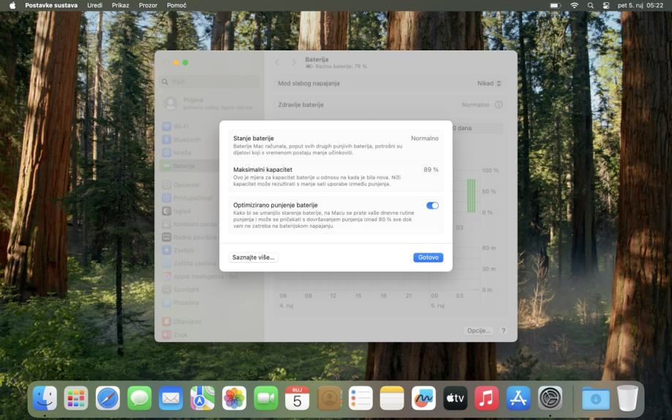
Task: Open Freeform from the Dock
Action: [x=423, y=398]
